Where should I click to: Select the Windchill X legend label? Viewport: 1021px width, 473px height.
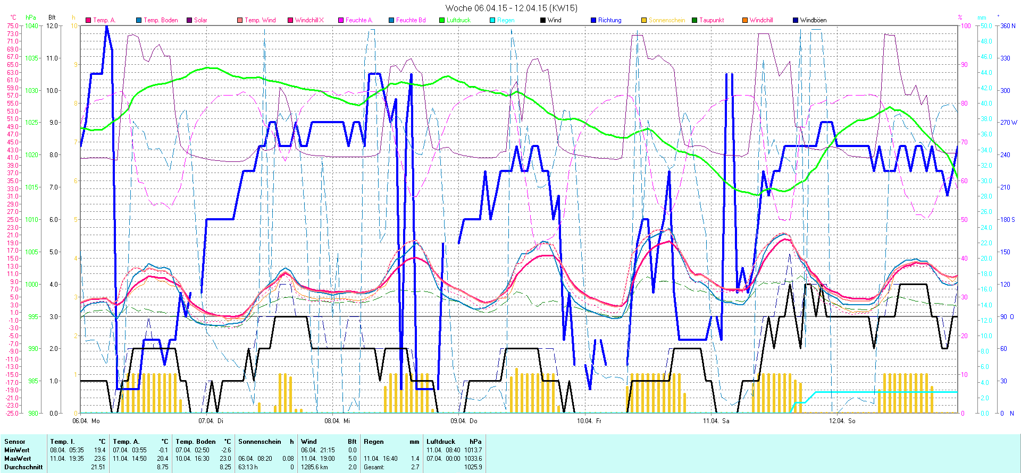click(309, 20)
